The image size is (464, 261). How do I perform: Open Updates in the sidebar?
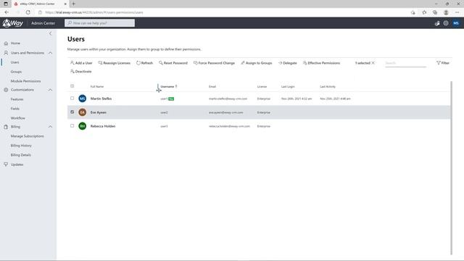click(17, 165)
